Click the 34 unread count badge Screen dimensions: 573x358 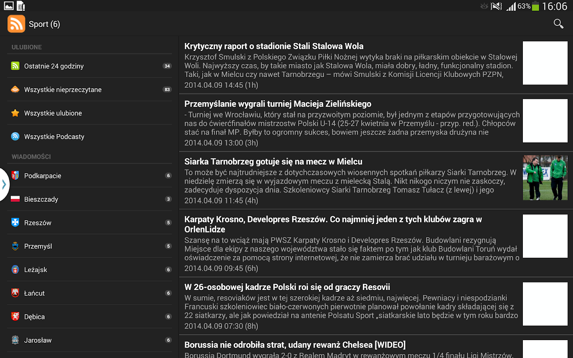click(167, 66)
